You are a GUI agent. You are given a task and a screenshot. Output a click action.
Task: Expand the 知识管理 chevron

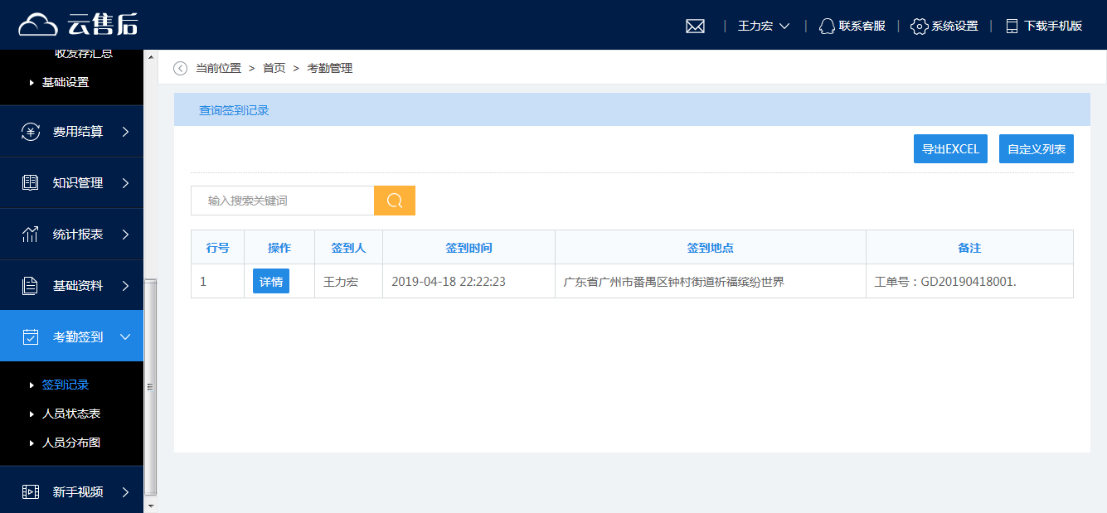click(x=125, y=183)
